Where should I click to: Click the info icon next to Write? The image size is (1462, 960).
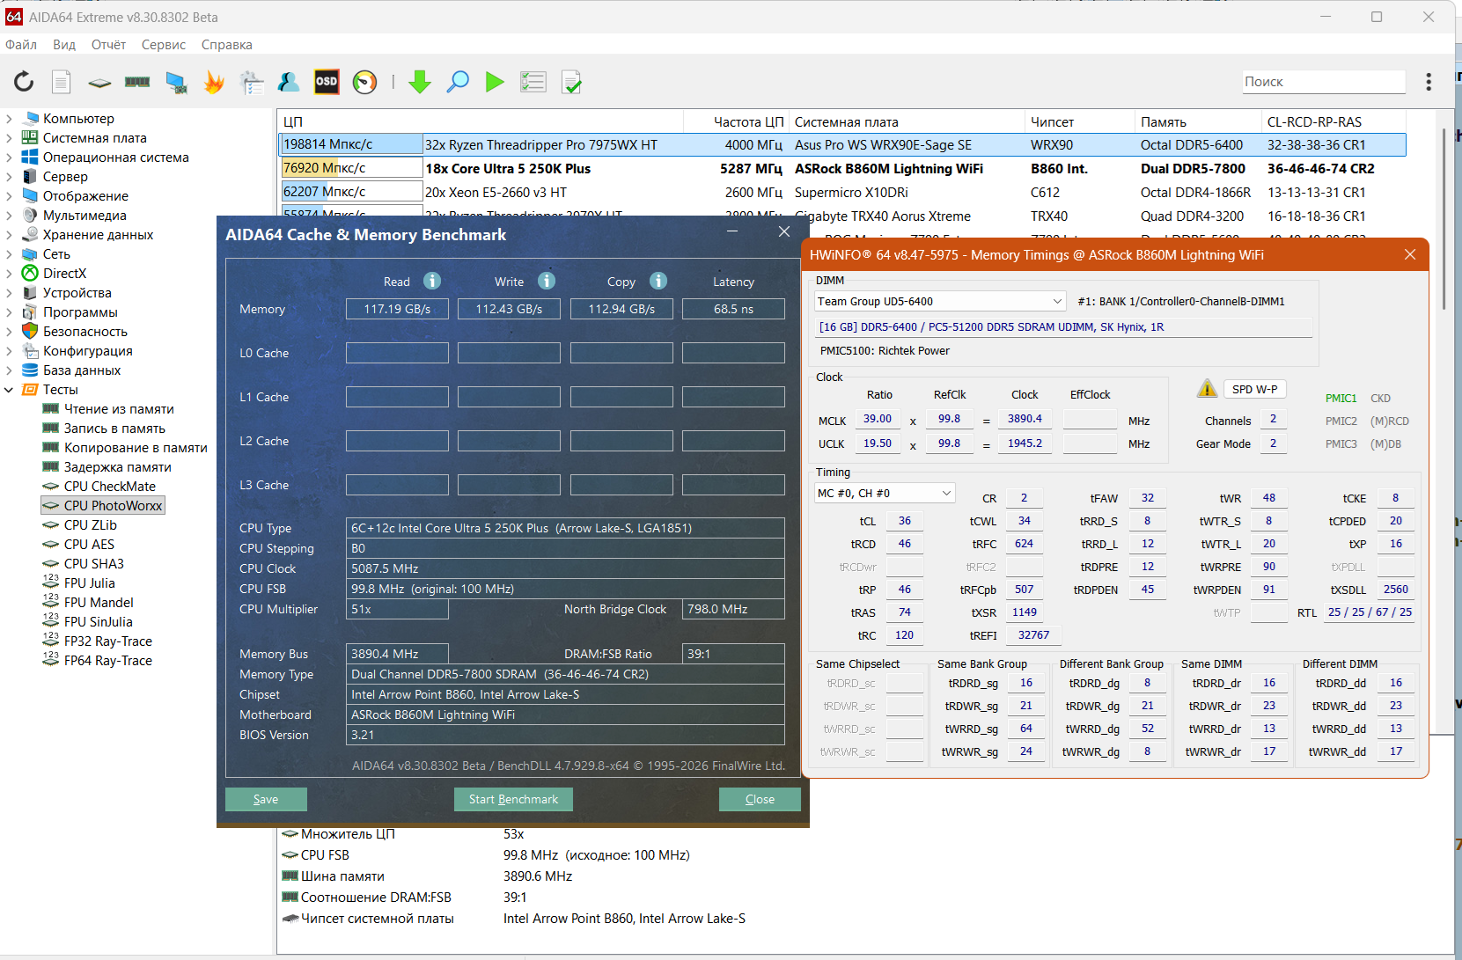[547, 281]
